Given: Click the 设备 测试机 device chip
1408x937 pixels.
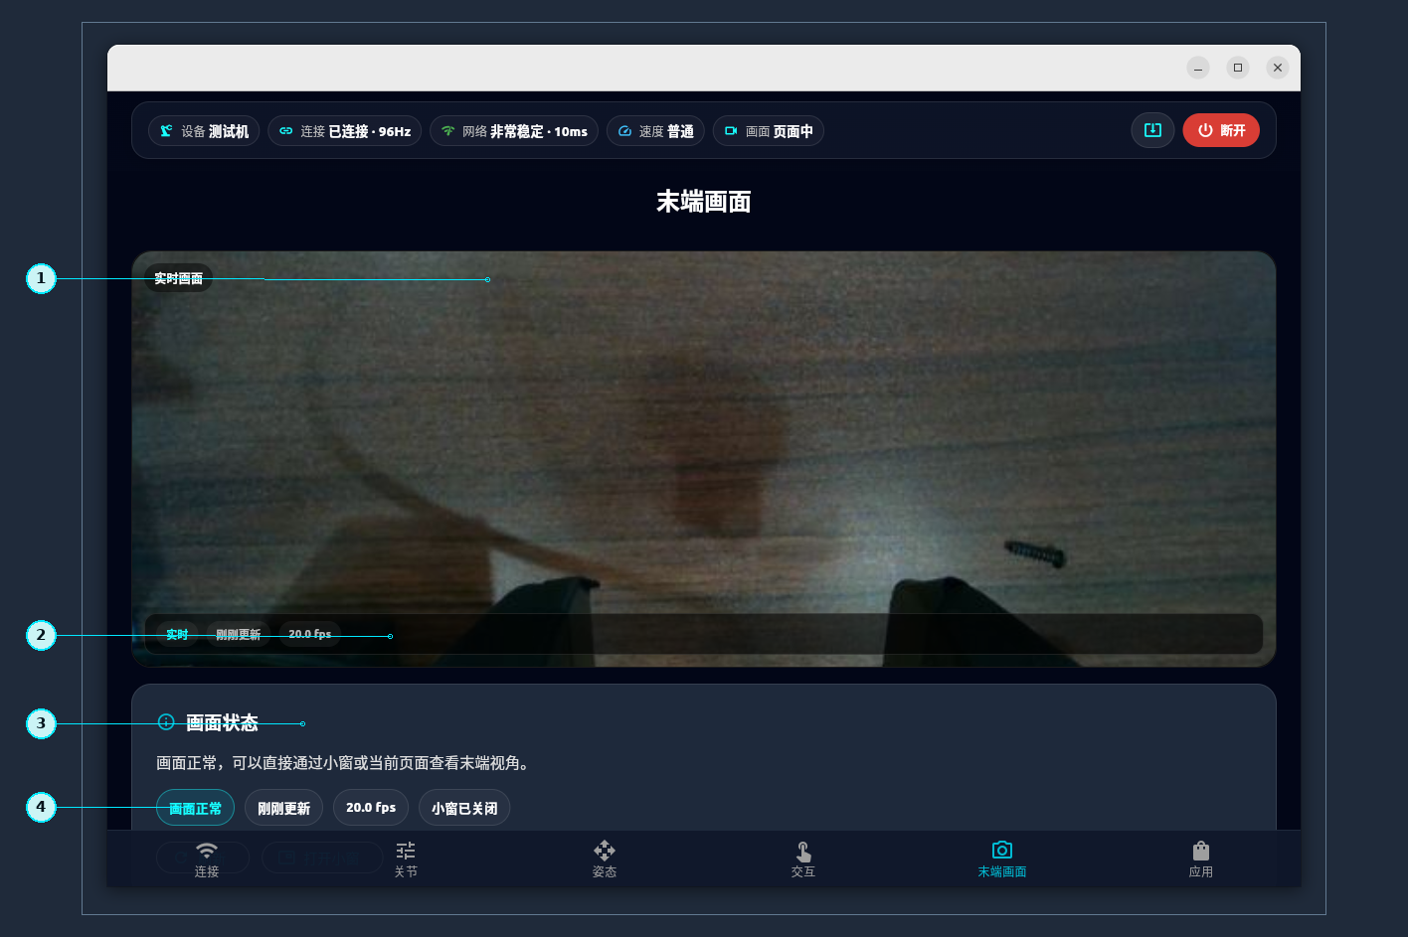Looking at the screenshot, I should click(204, 131).
